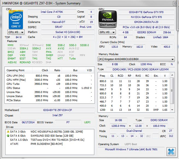The height and width of the screenshot is (159, 179).
Task: Click the PCIe v3.0 x16 bus field
Action: click(146, 27)
